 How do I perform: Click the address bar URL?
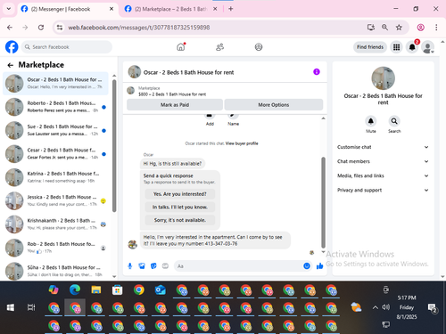click(x=139, y=28)
